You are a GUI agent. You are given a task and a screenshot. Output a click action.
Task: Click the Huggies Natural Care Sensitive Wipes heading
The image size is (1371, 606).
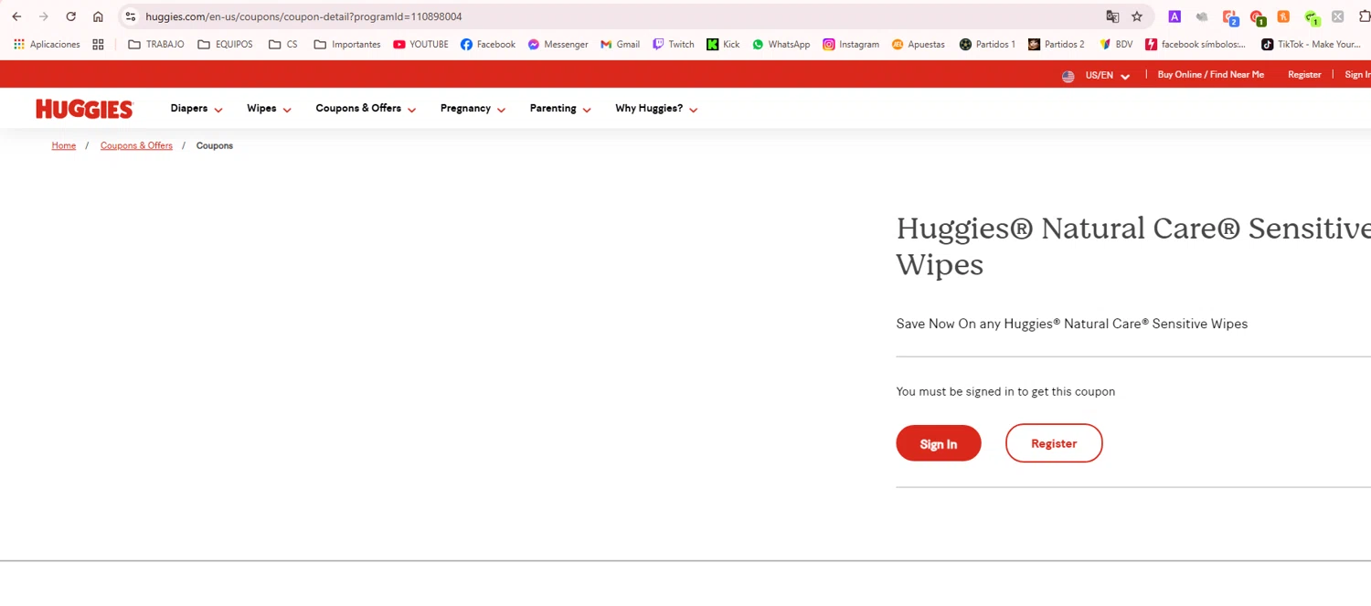[x=1133, y=246]
